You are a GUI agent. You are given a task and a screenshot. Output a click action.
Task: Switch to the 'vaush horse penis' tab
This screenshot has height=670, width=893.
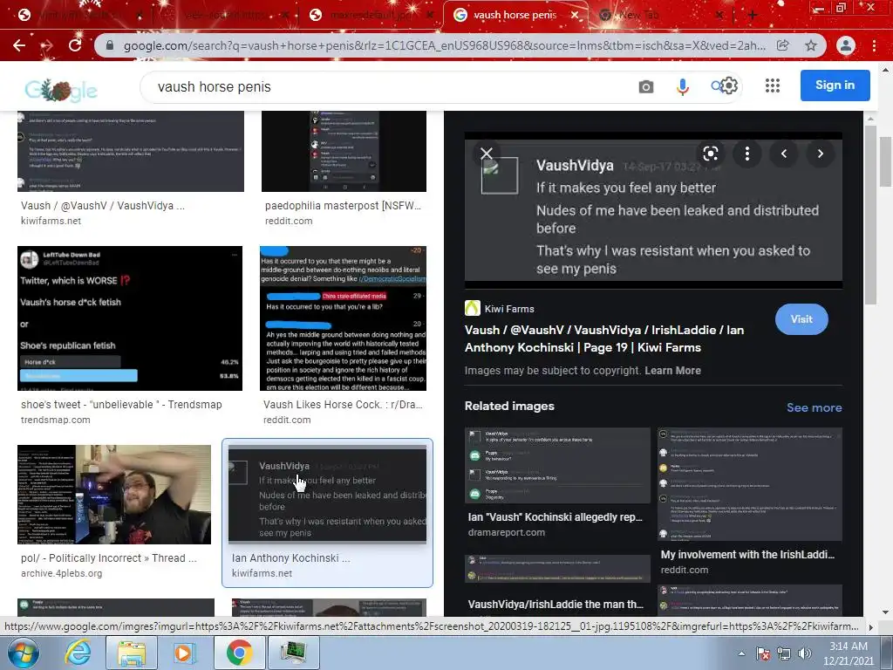coord(515,16)
